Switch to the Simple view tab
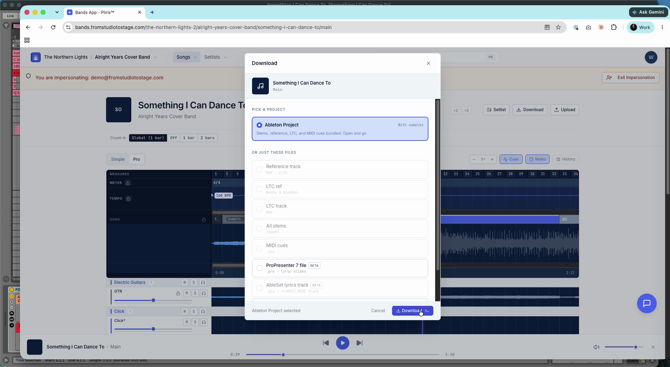Image resolution: width=670 pixels, height=367 pixels. click(118, 159)
